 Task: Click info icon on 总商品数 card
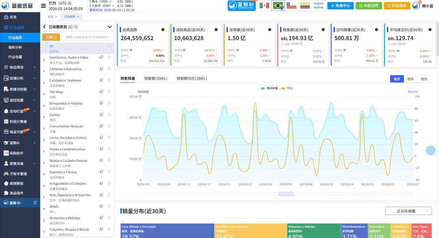(x=163, y=30)
